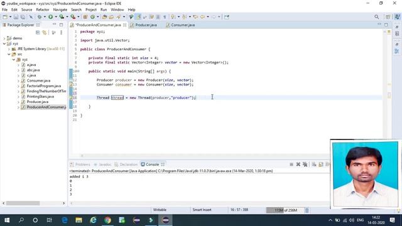This screenshot has height=226, width=402.
Task: Expand JRE System Library node
Action: (9, 49)
